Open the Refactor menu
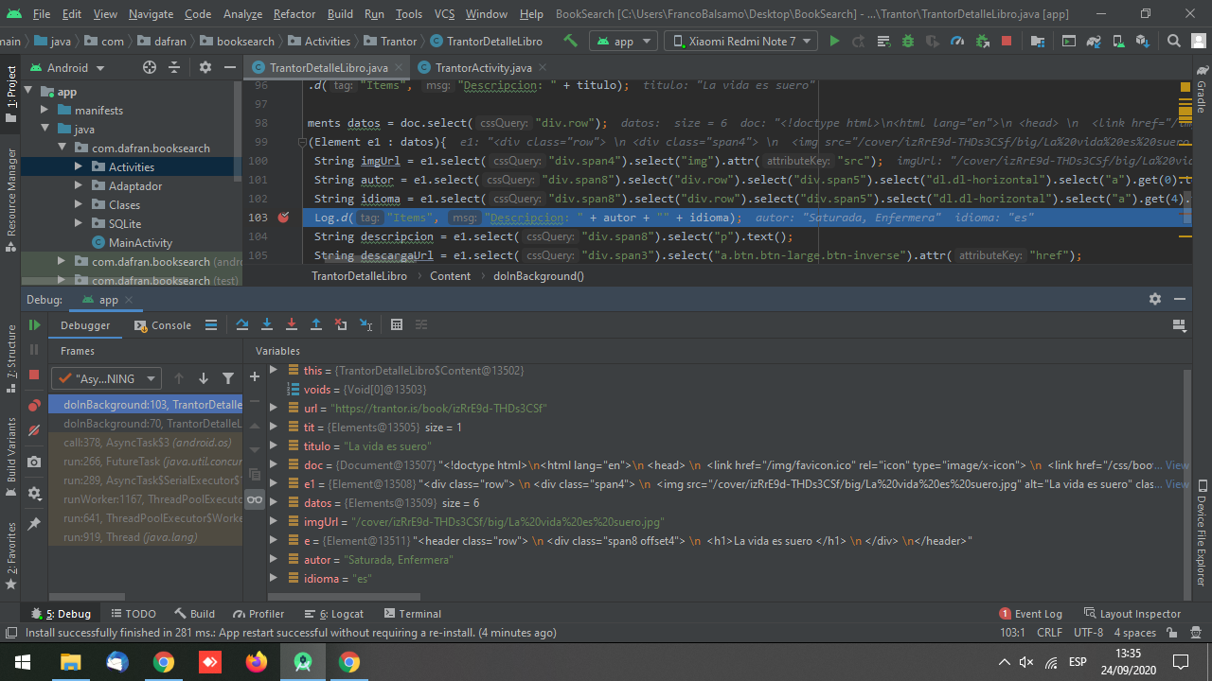Image resolution: width=1212 pixels, height=681 pixels. click(x=294, y=14)
